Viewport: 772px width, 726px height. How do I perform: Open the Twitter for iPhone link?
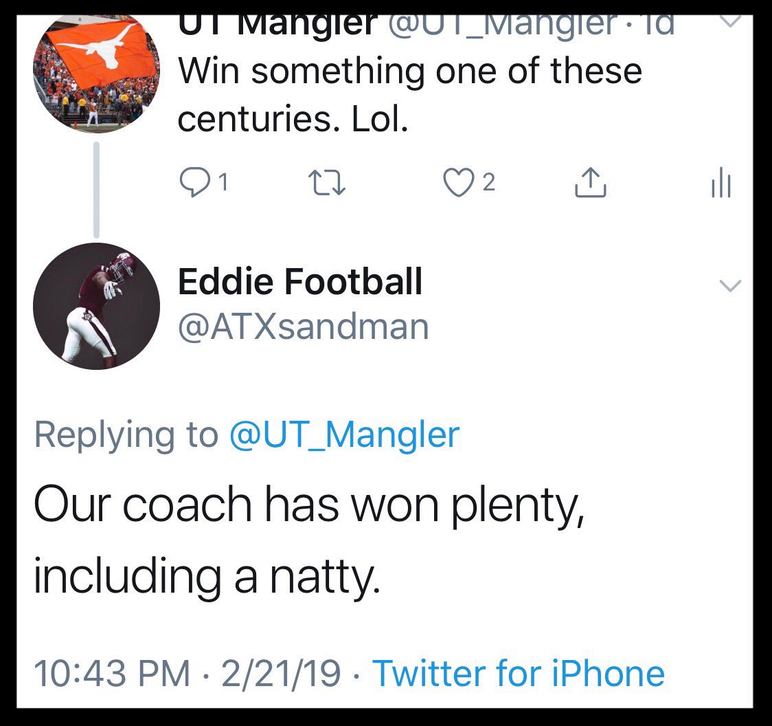click(519, 673)
